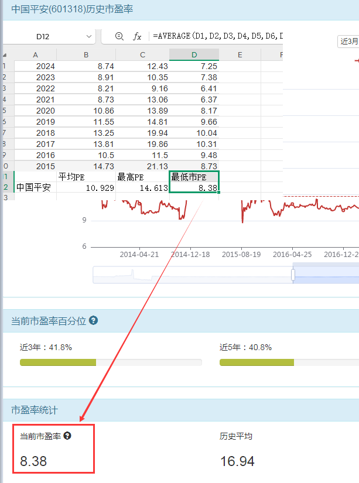Select cell containing year 2018
Screen dimensions: 359x483
coord(36,133)
